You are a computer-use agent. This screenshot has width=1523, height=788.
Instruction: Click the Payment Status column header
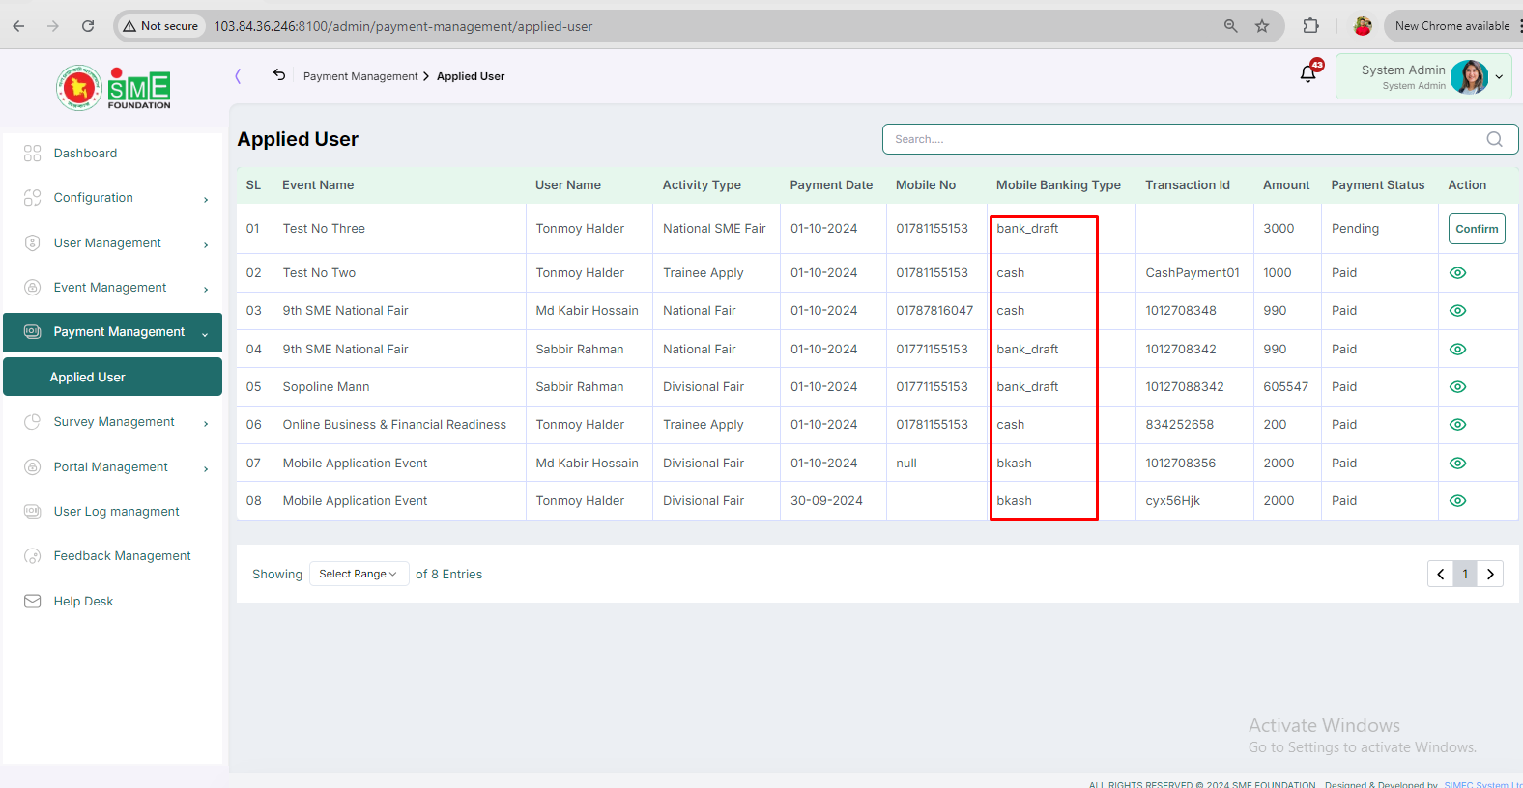[x=1378, y=185]
